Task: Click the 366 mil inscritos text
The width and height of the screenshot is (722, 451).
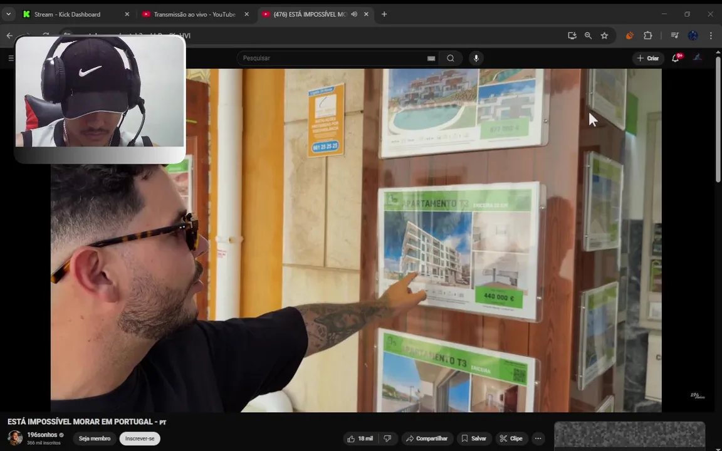Action: (44, 443)
